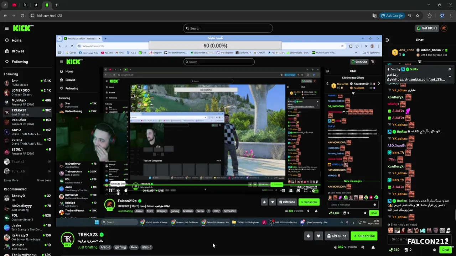Screen dimensions: 456x256
Task: Click the $0 (0.00%) goal bar overlay
Action: (215, 46)
